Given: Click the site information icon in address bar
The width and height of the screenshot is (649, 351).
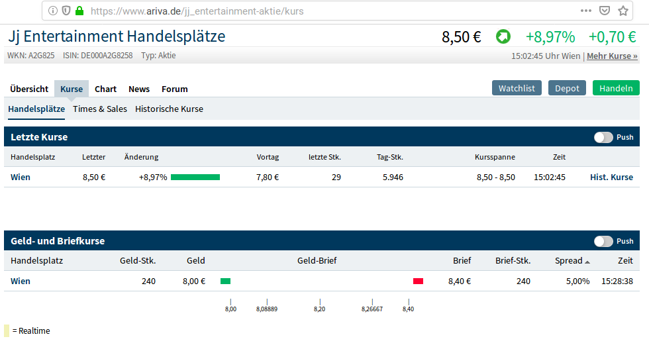Looking at the screenshot, I should pos(54,11).
